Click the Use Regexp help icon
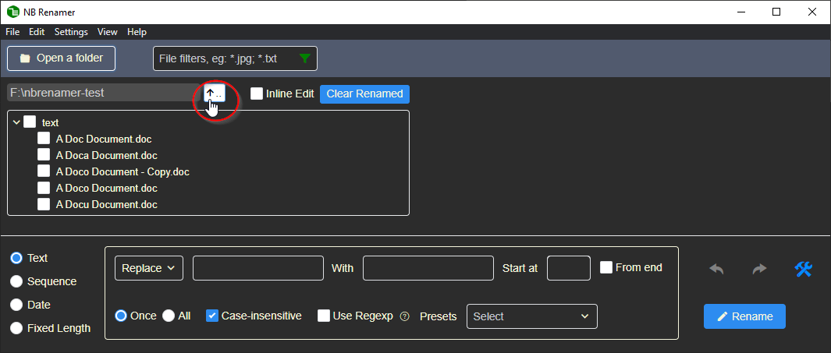 [x=404, y=316]
